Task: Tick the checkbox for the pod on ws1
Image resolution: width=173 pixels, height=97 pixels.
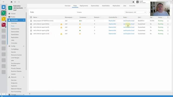Action: pos(31,24)
